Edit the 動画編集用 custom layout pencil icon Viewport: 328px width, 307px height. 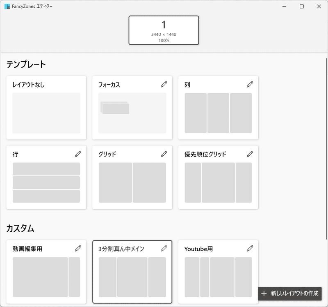(78, 249)
